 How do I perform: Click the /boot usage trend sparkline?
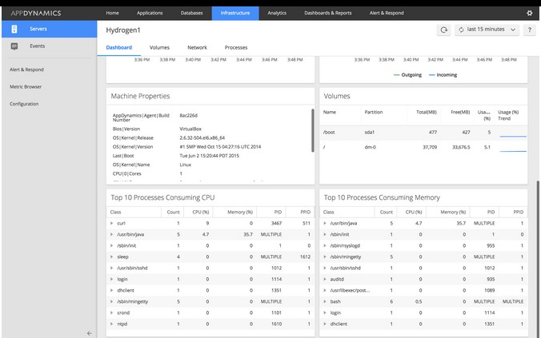click(513, 135)
